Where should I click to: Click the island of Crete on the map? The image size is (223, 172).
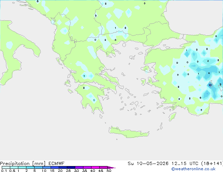click(x=129, y=132)
